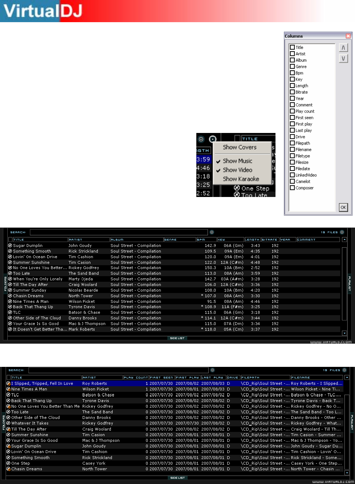Viewport: 355px width, 484px height.
Task: Enable the Album column checkbox
Action: 292,60
